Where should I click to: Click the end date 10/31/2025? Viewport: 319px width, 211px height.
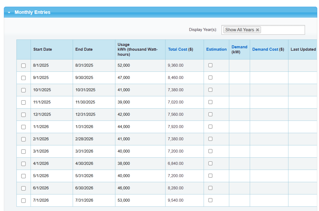coord(85,90)
